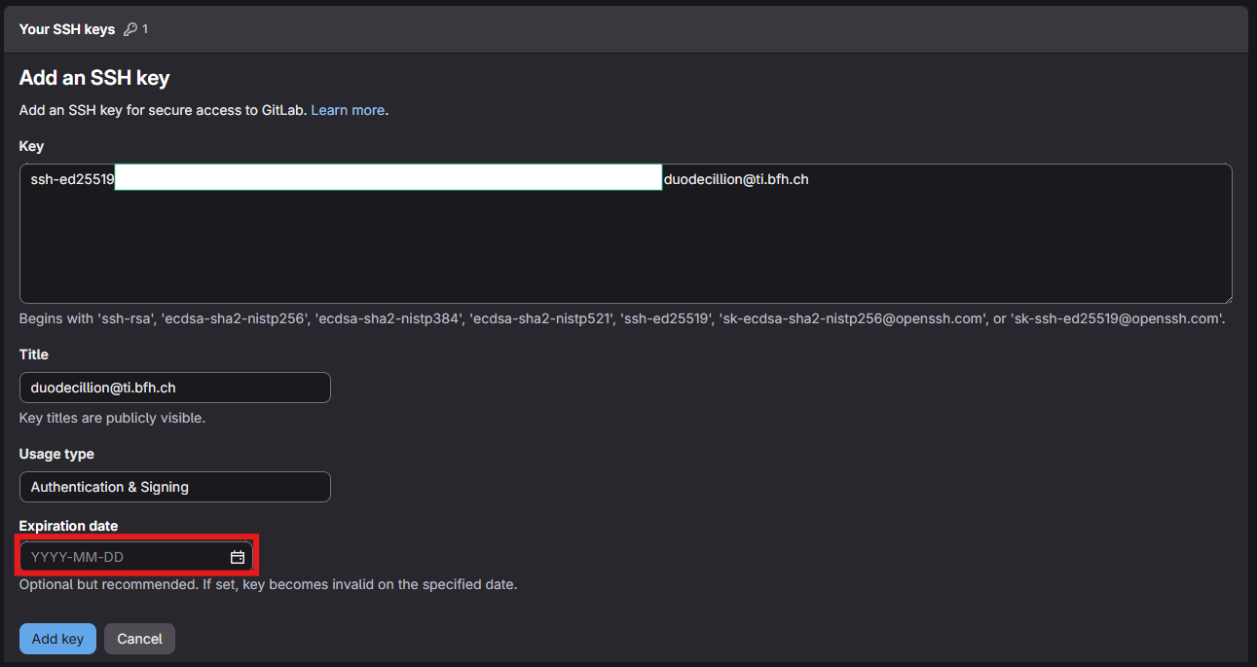Open the Usage type dropdown
The image size is (1257, 667).
[x=175, y=487]
